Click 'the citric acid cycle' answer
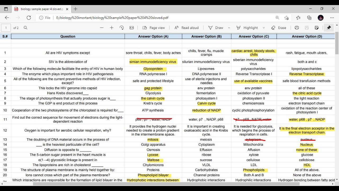 click(x=307, y=93)
